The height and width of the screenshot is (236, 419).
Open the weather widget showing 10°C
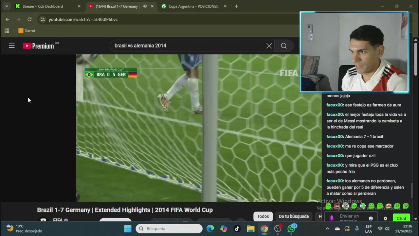pyautogui.click(x=24, y=228)
